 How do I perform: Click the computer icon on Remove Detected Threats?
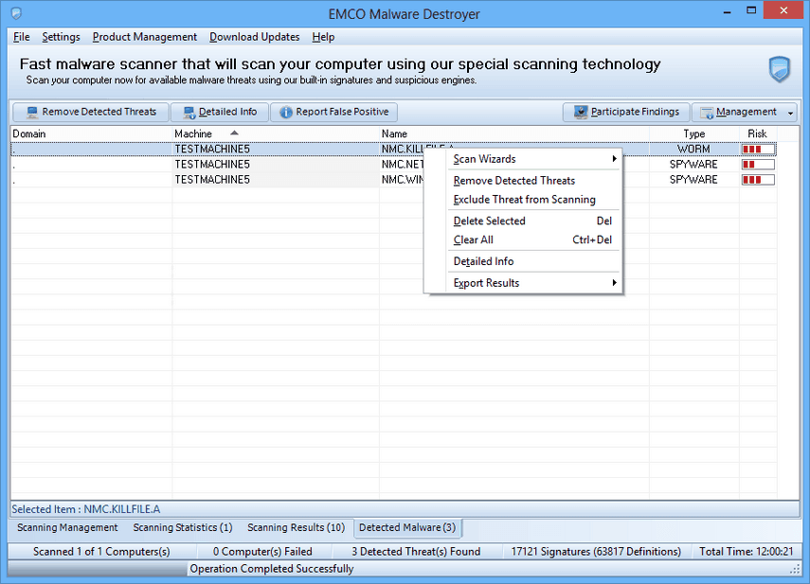pyautogui.click(x=32, y=112)
